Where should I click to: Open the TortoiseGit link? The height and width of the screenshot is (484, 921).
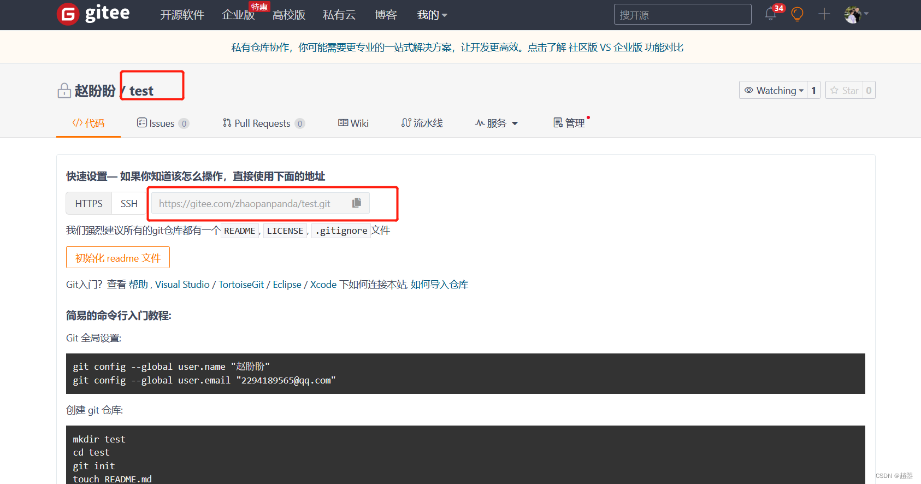point(241,284)
